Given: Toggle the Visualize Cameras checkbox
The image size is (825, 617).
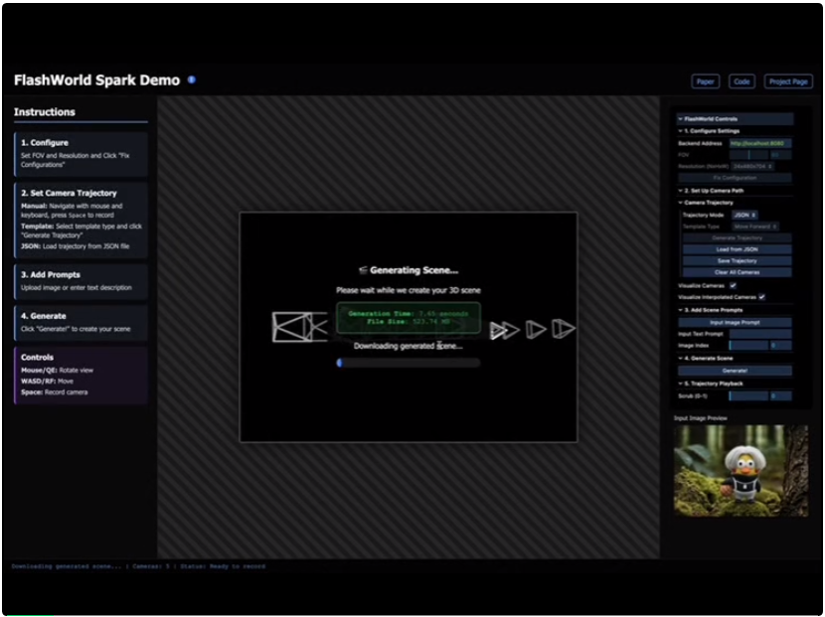Looking at the screenshot, I should [x=733, y=285].
